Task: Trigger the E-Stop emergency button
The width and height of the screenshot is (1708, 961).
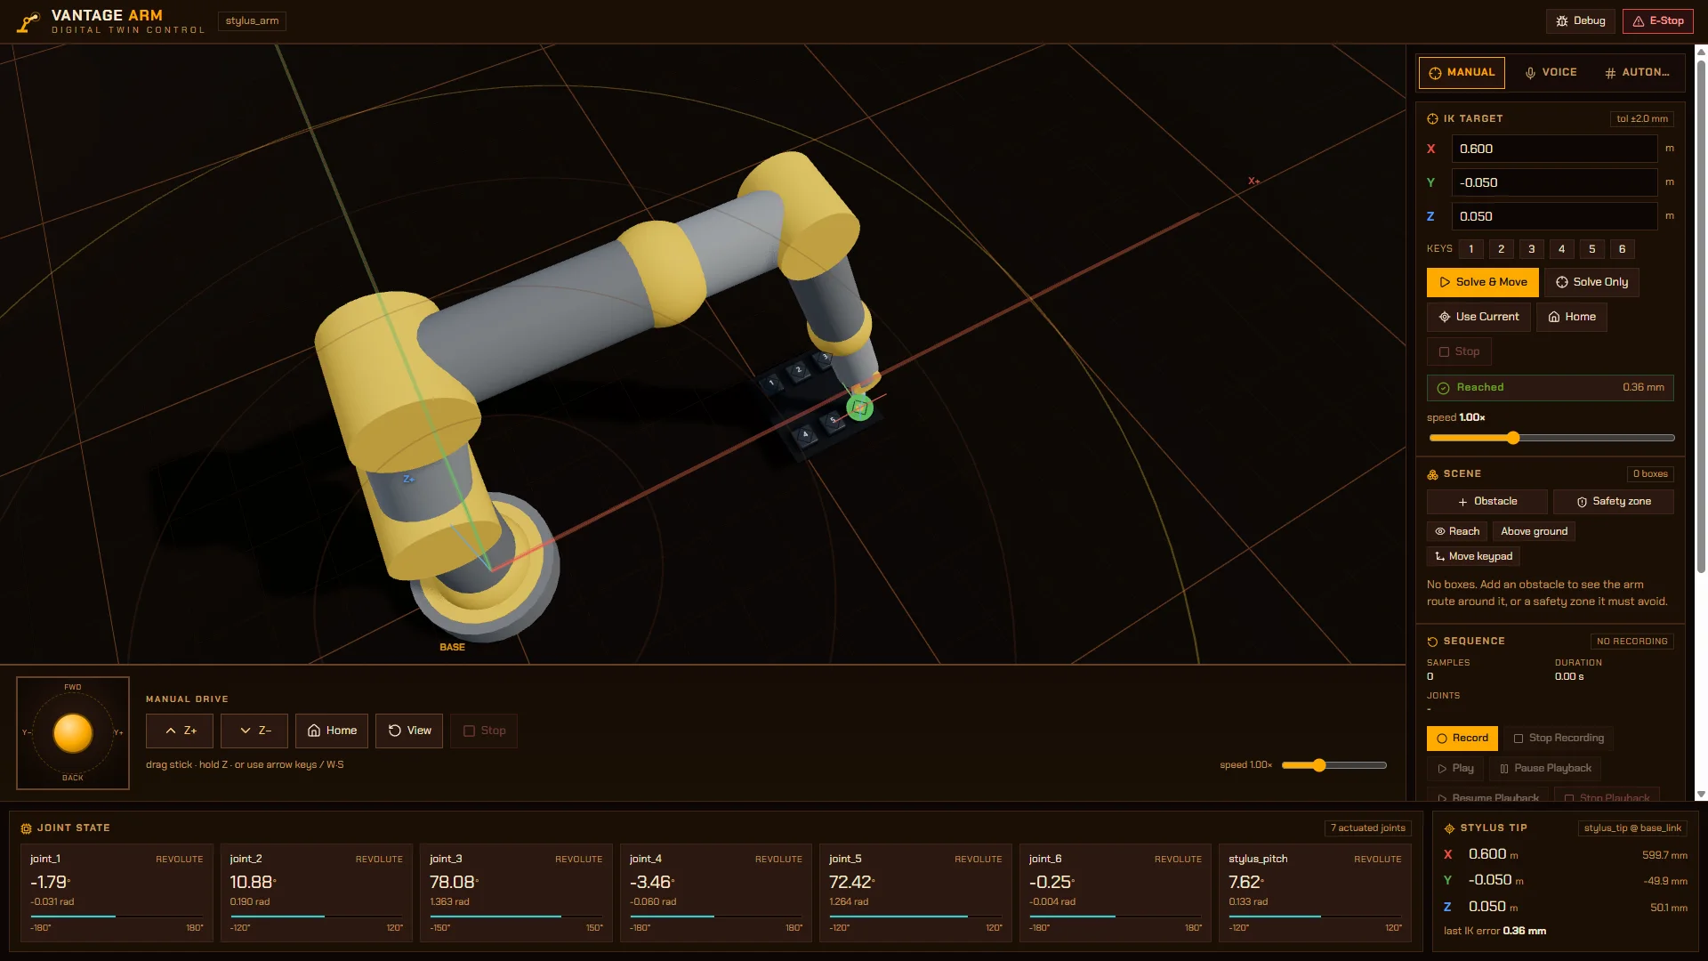Action: (x=1657, y=20)
